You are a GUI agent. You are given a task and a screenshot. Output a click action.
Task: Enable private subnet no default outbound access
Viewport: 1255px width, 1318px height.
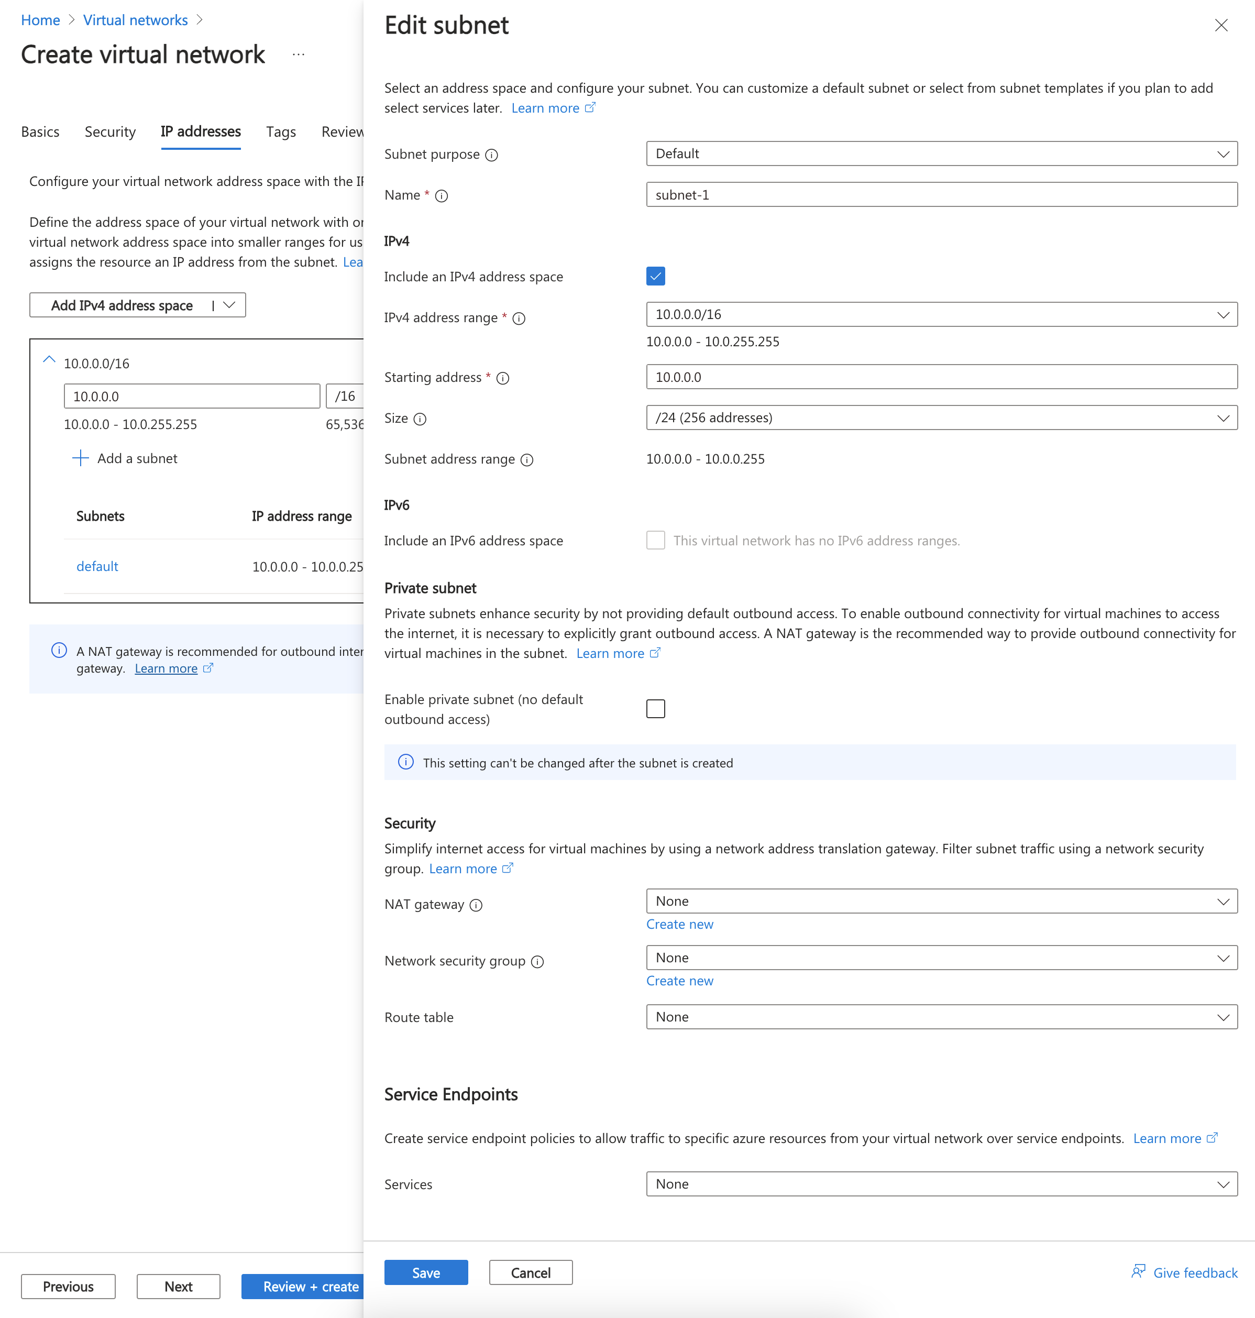(655, 708)
